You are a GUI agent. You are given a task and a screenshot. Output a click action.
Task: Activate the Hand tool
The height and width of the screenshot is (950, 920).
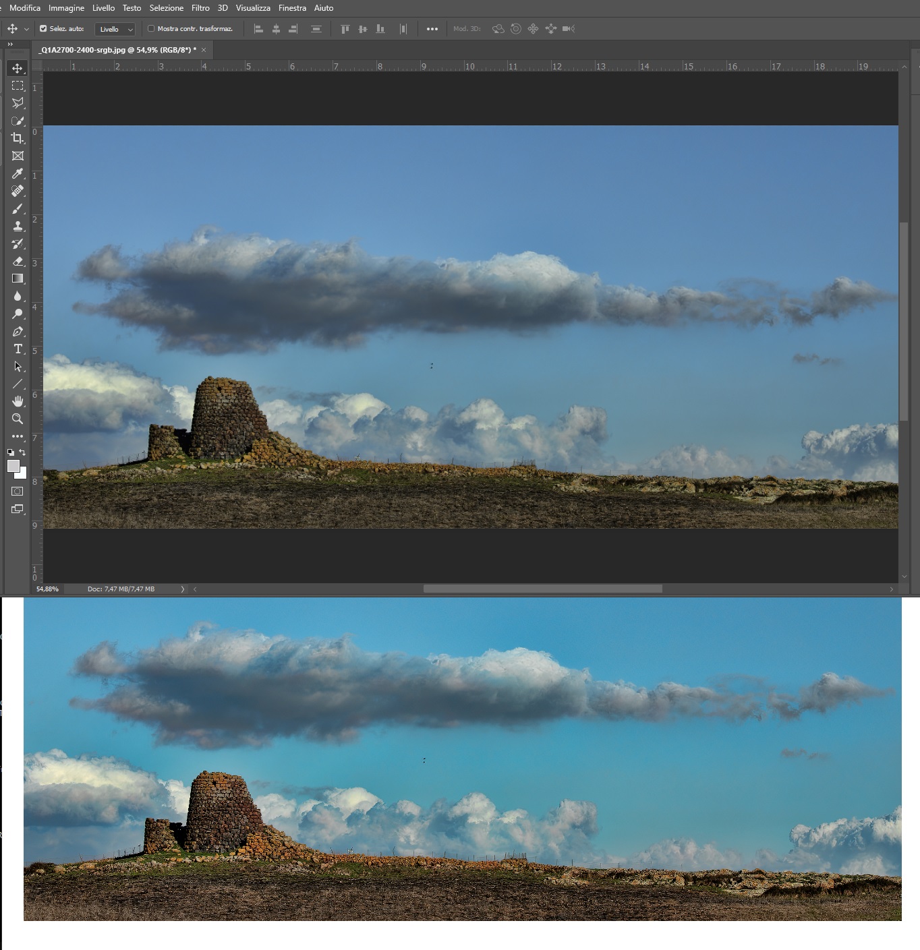point(18,401)
